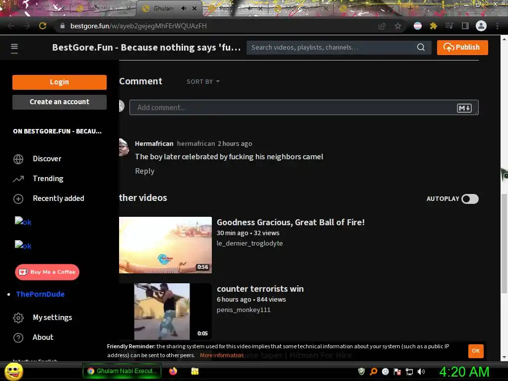
Task: Click Create an account button
Action: pos(60,102)
